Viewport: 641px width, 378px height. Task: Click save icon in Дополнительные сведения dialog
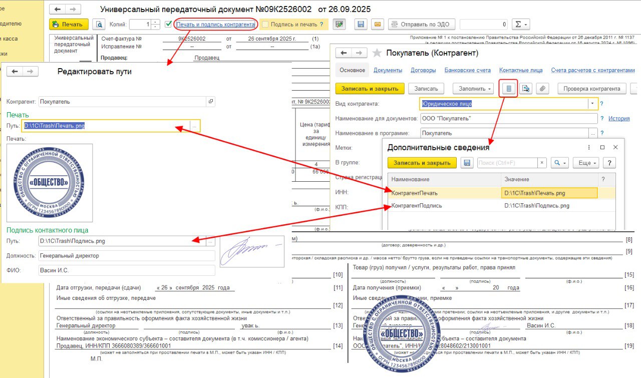467,163
